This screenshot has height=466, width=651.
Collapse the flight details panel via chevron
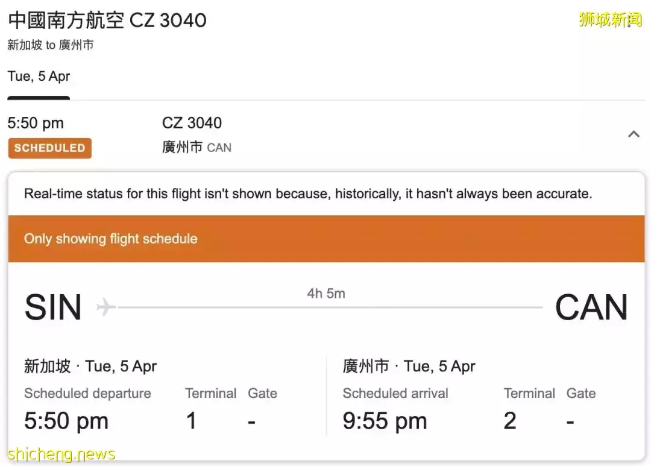634,134
